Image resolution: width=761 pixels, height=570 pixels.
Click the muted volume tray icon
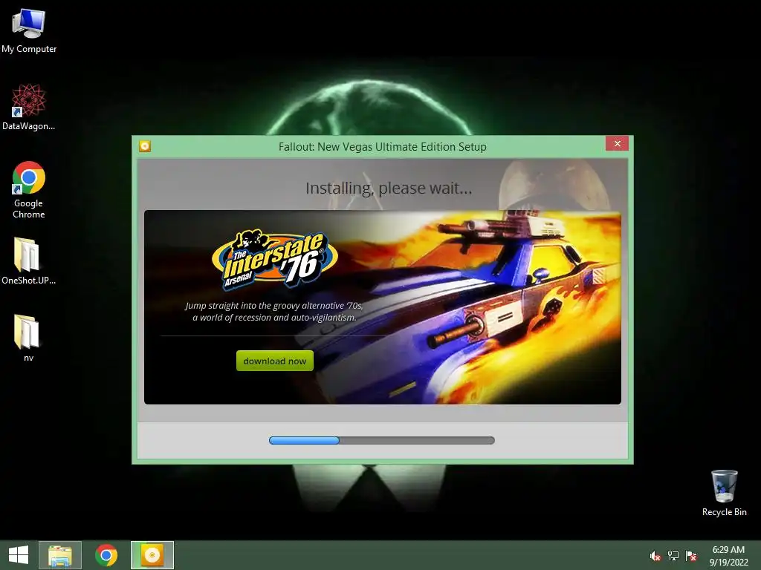(x=655, y=556)
